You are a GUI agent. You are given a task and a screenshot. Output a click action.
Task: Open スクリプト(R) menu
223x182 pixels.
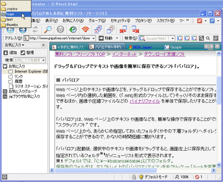(165, 21)
